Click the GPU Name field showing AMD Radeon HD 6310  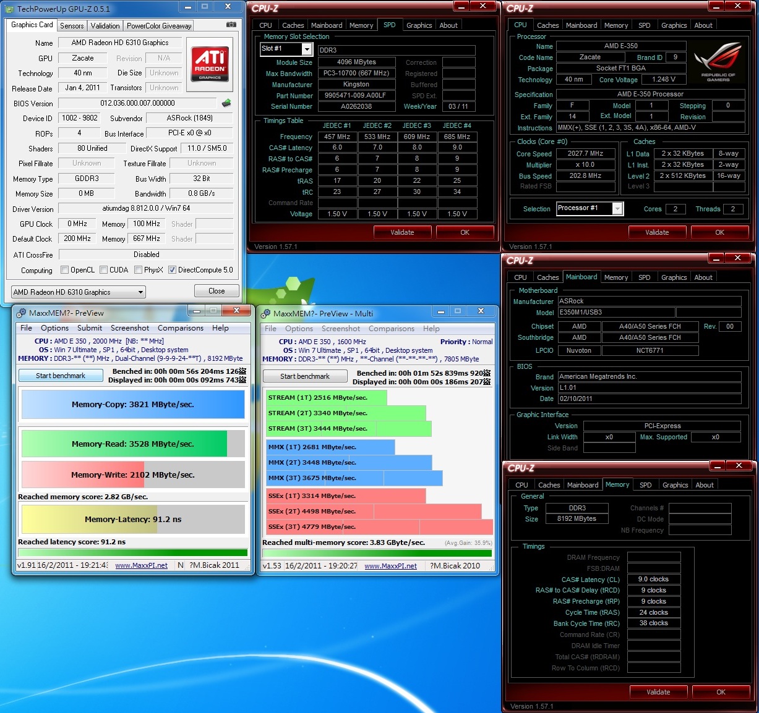[120, 43]
